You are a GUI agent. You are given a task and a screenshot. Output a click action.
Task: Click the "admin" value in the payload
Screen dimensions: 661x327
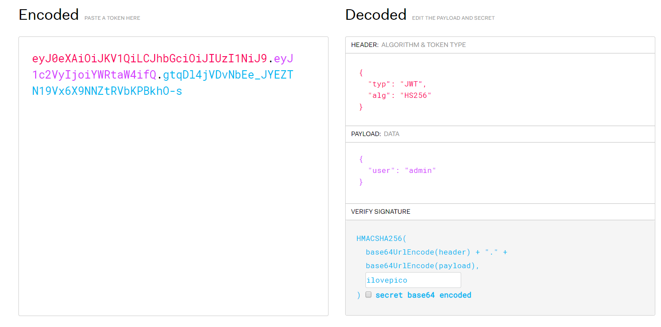click(x=420, y=170)
